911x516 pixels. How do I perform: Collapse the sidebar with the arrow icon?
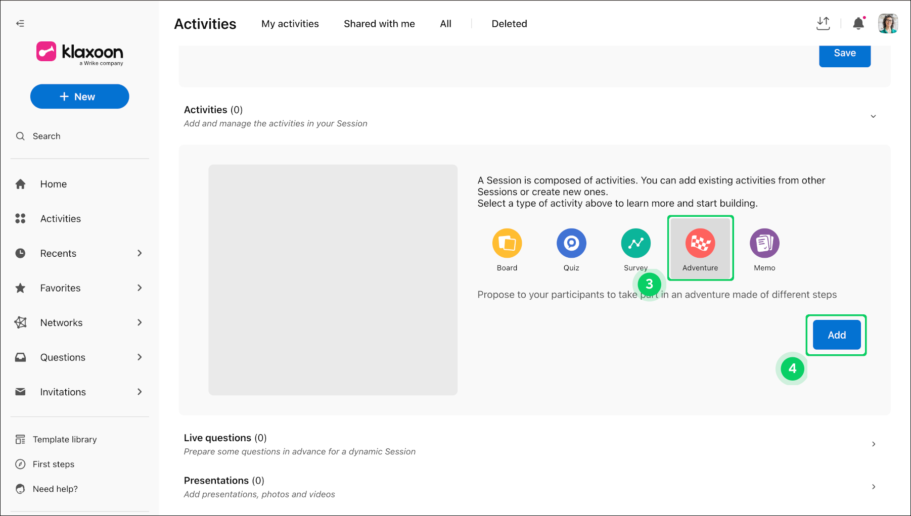coord(20,23)
